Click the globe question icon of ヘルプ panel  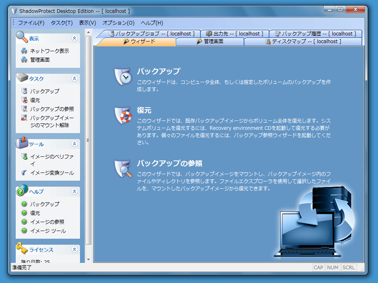pyautogui.click(x=22, y=190)
